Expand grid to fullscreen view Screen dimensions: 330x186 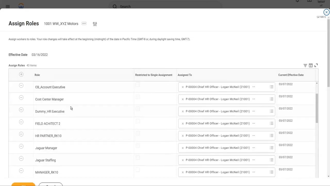pos(316,65)
